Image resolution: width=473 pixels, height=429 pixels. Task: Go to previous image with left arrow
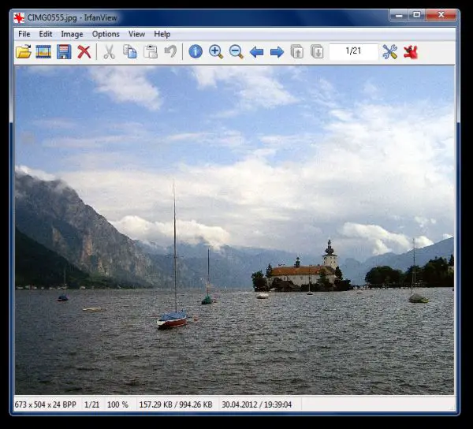257,52
